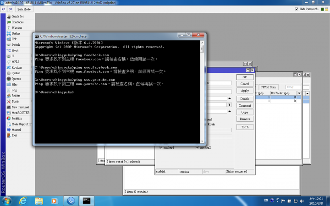Open Windows Media Player from the taskbar
The height and width of the screenshot is (206, 330).
54,201
